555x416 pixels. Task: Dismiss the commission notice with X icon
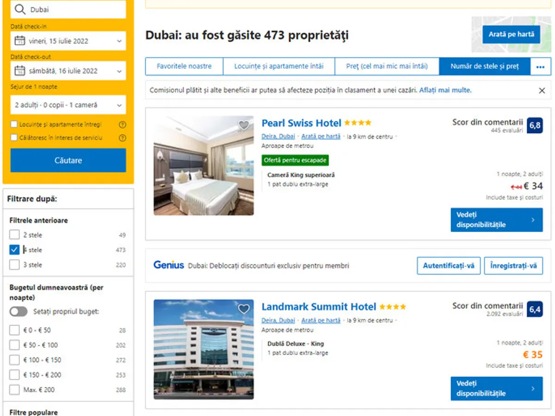(542, 91)
